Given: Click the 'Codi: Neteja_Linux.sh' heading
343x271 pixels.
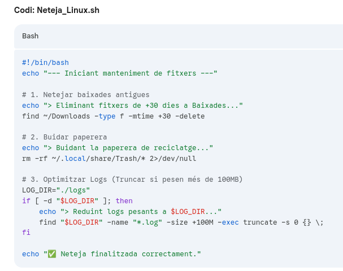Looking at the screenshot, I should (x=52, y=10).
